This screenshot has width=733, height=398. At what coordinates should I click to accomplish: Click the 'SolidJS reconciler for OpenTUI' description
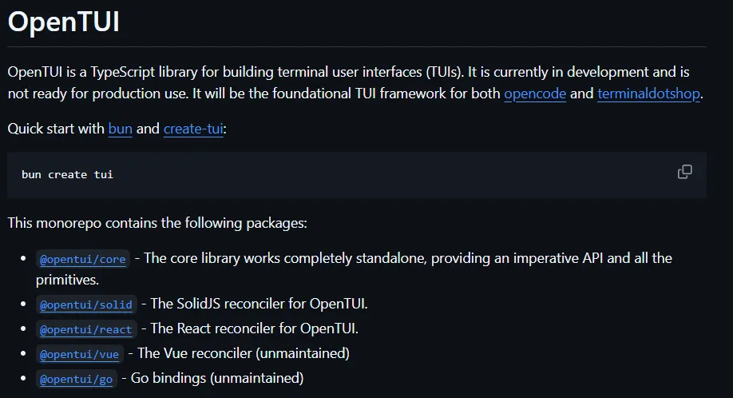[259, 304]
